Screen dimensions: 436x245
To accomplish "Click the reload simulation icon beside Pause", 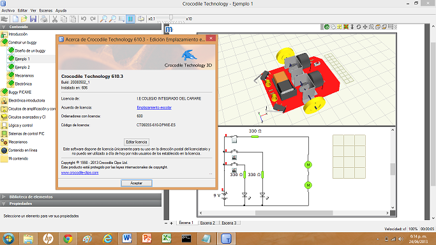I will [x=141, y=19].
